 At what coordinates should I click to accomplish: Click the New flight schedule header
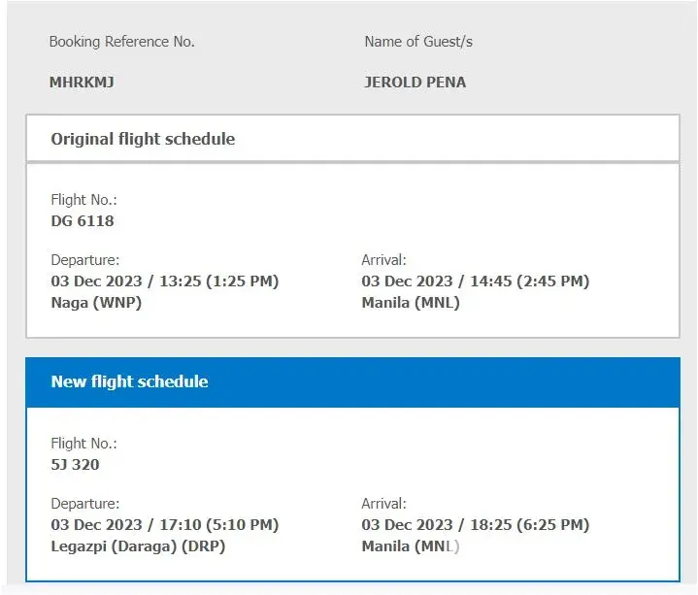click(x=129, y=381)
